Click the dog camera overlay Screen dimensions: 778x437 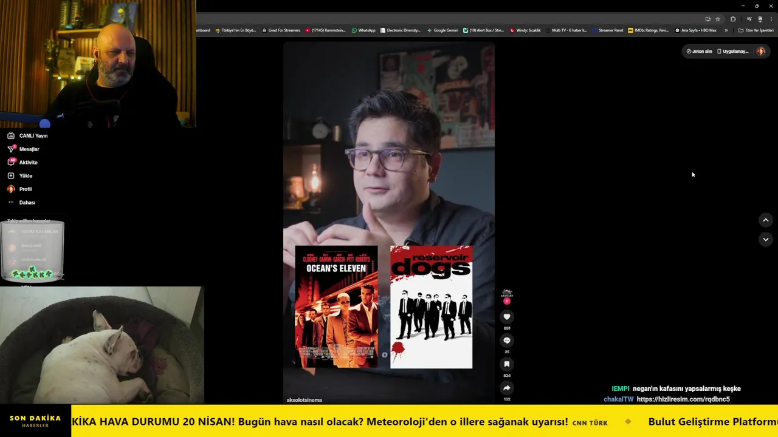pyautogui.click(x=102, y=345)
